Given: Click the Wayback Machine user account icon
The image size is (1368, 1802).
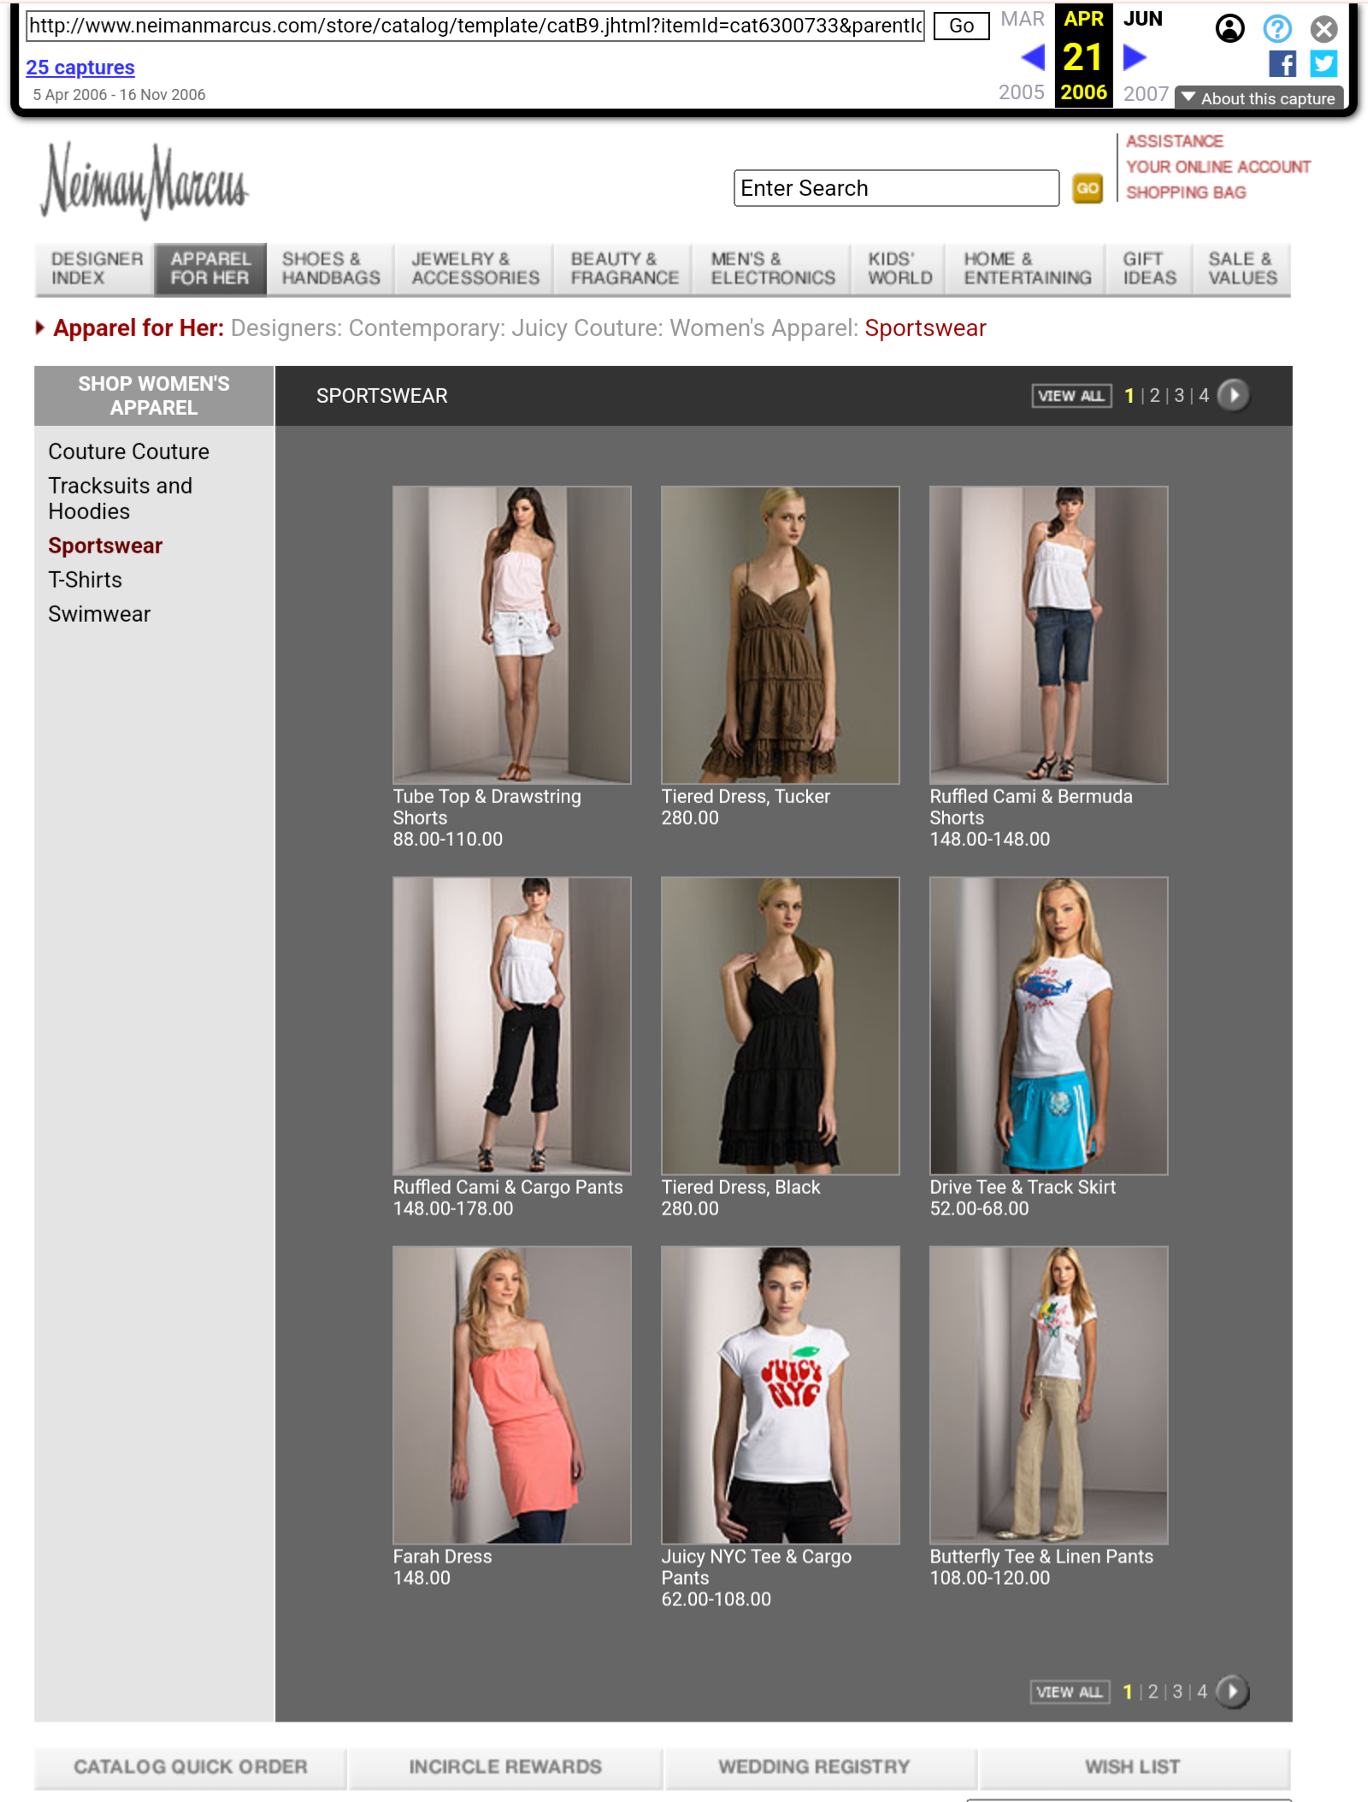Looking at the screenshot, I should click(1229, 29).
